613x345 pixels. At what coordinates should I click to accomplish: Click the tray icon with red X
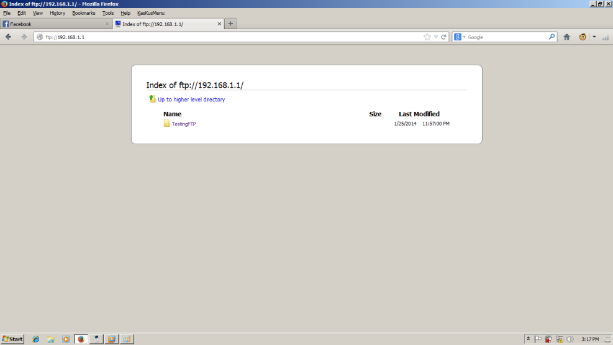(x=548, y=339)
